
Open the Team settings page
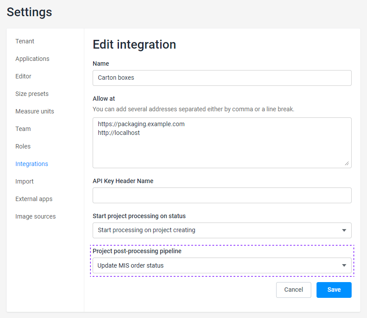pos(23,129)
